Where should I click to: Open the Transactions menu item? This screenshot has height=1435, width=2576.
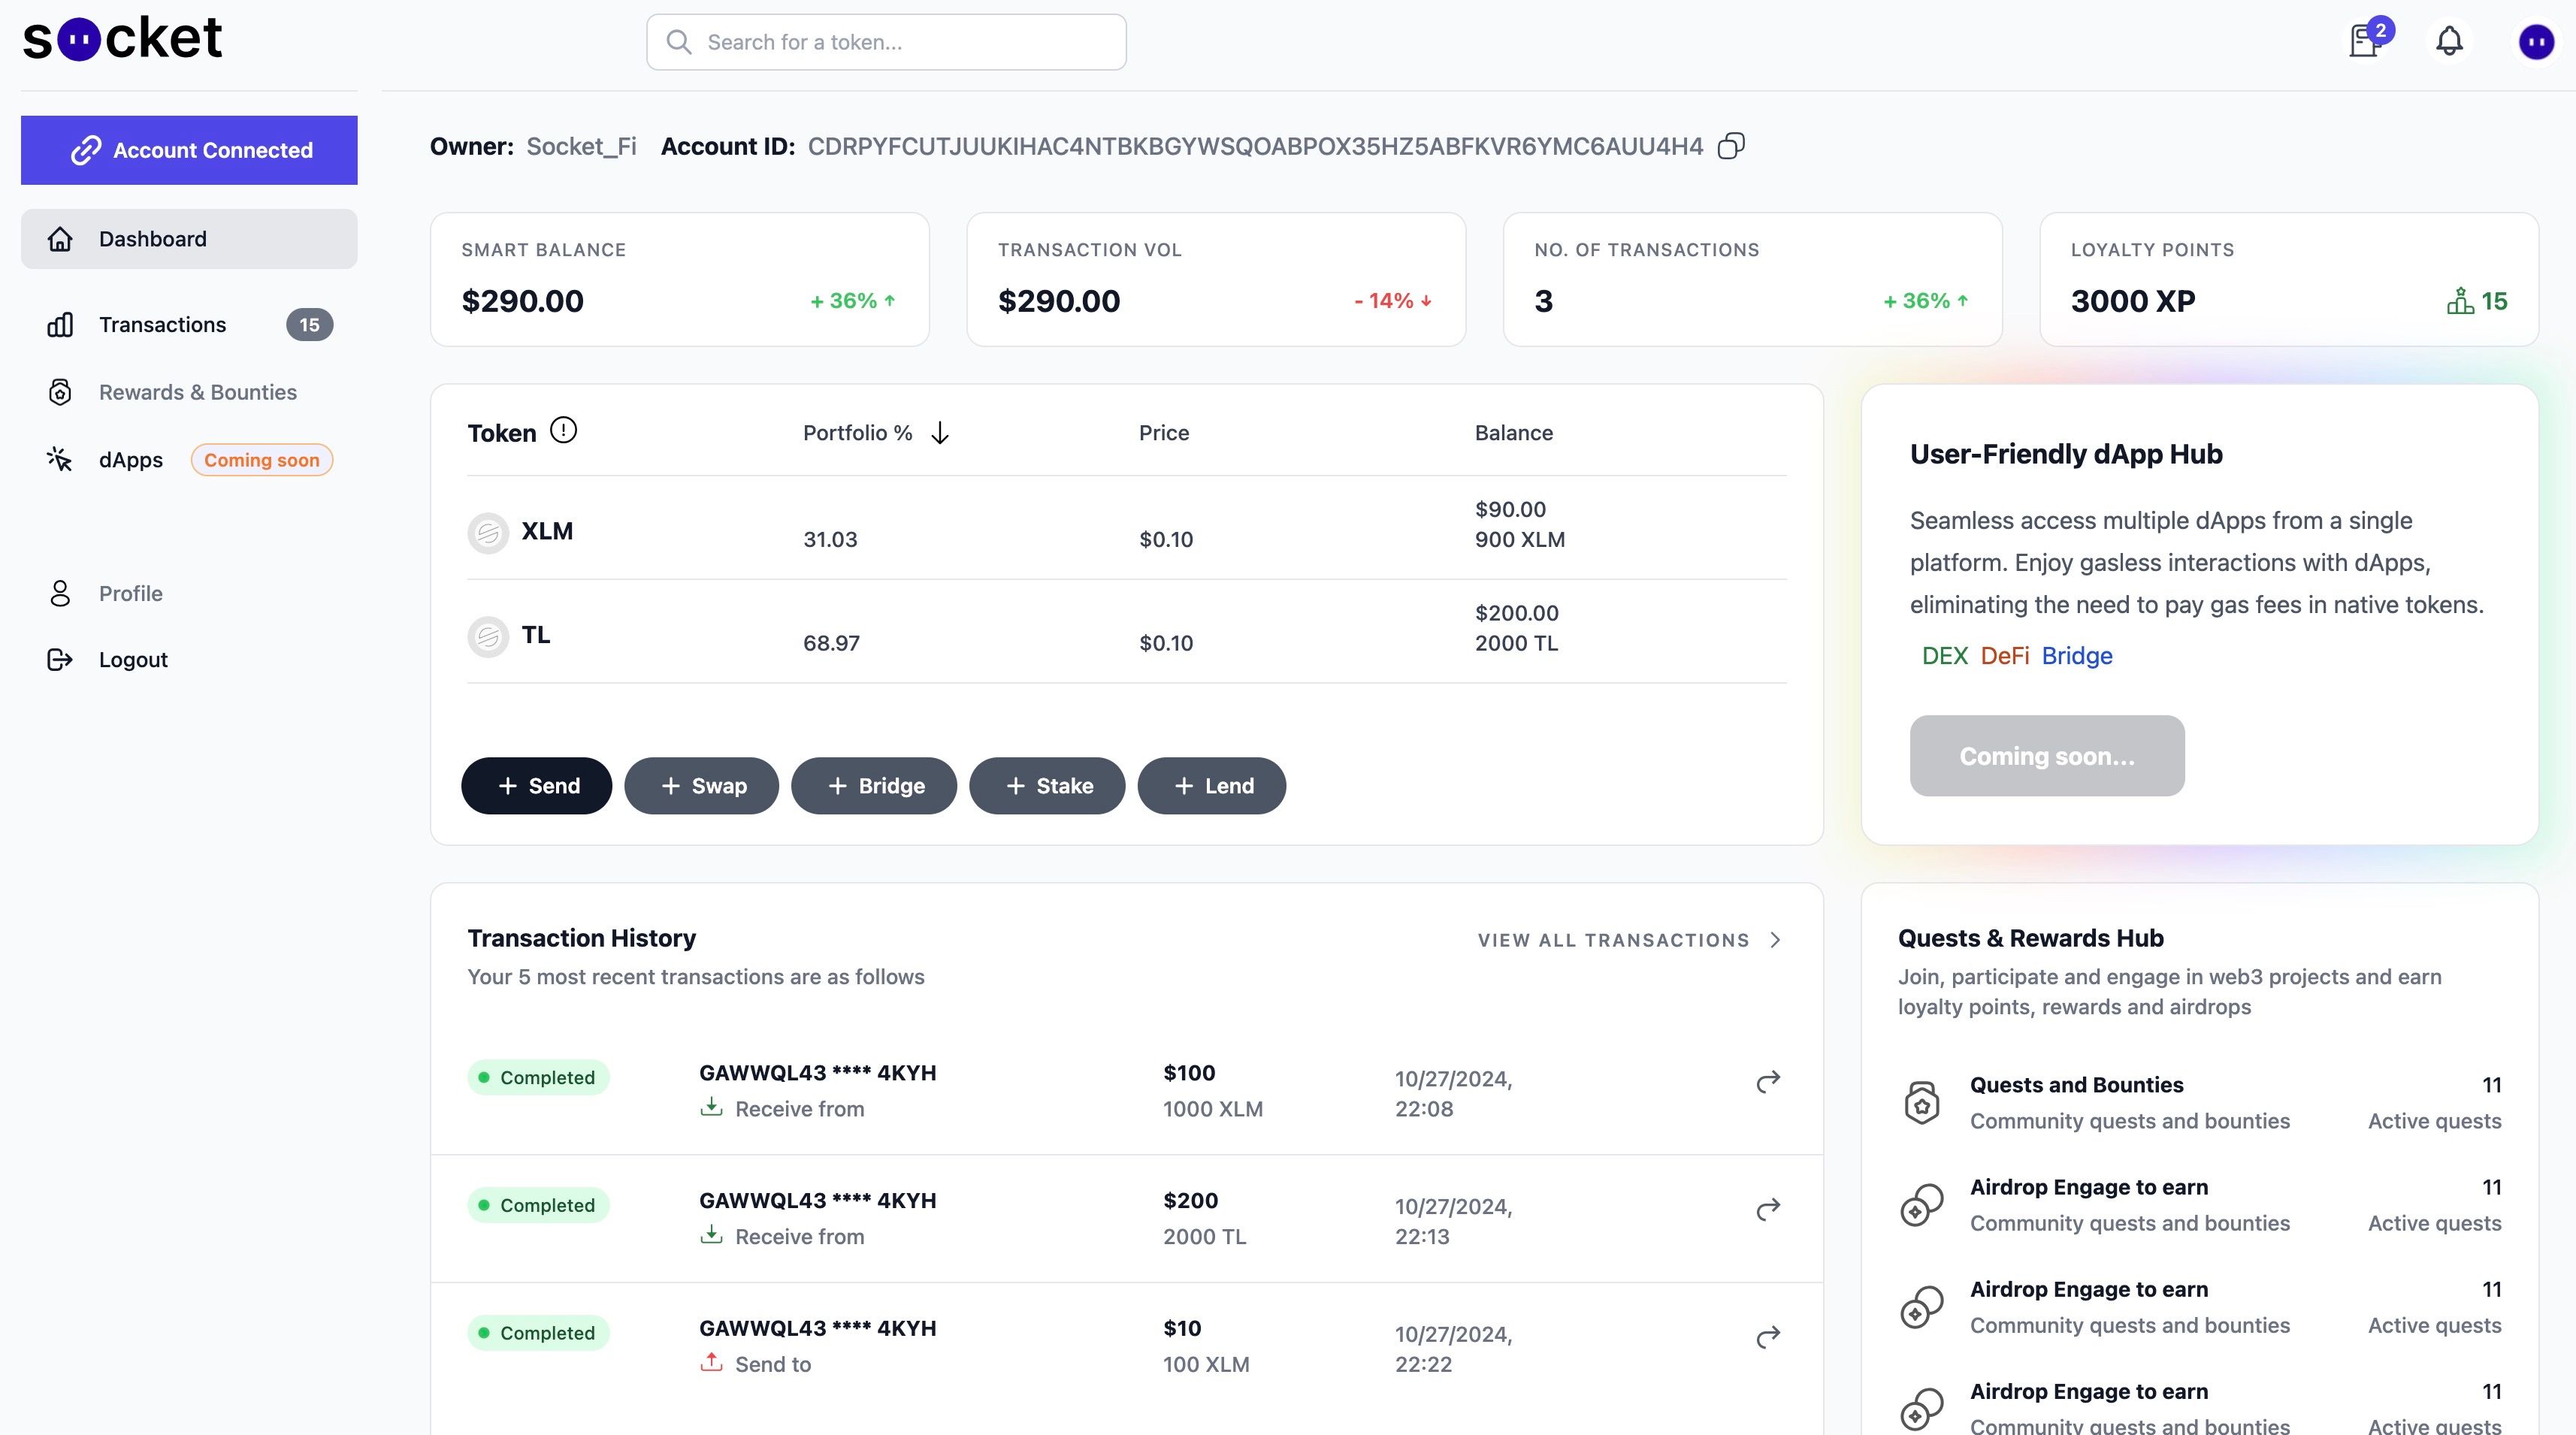189,325
